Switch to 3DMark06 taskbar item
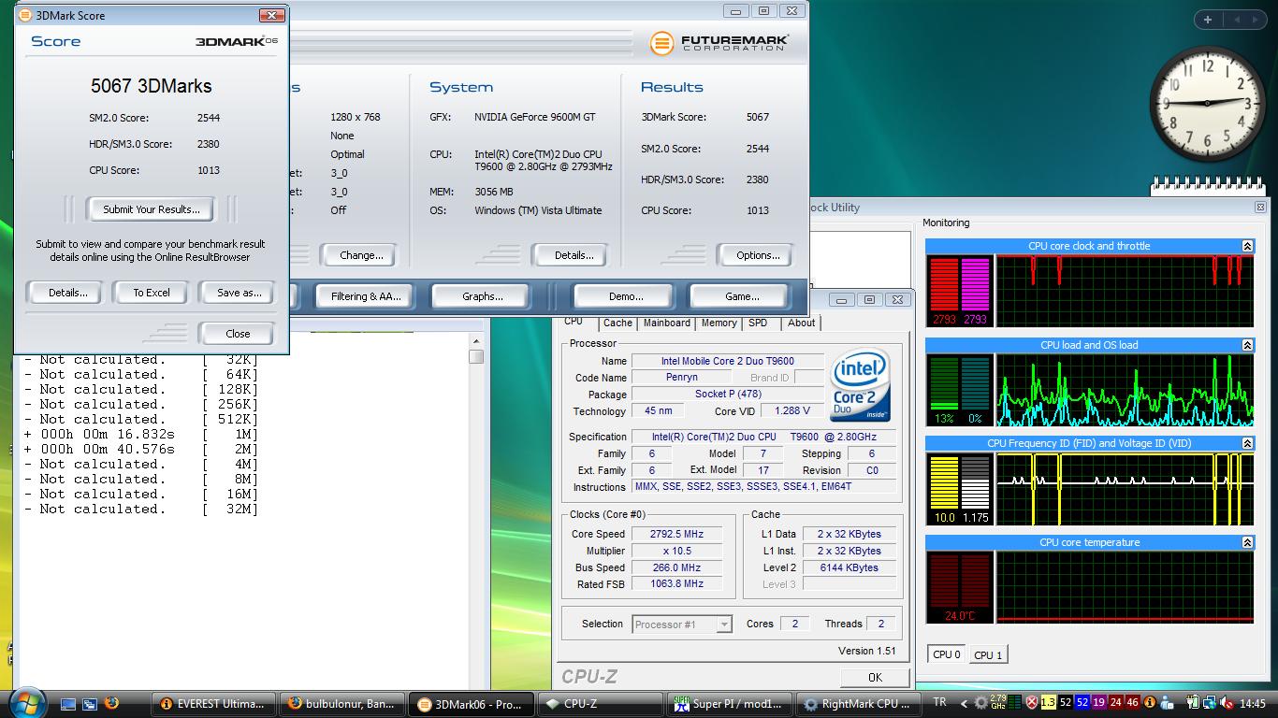Viewport: 1278px width, 718px height. tap(472, 704)
